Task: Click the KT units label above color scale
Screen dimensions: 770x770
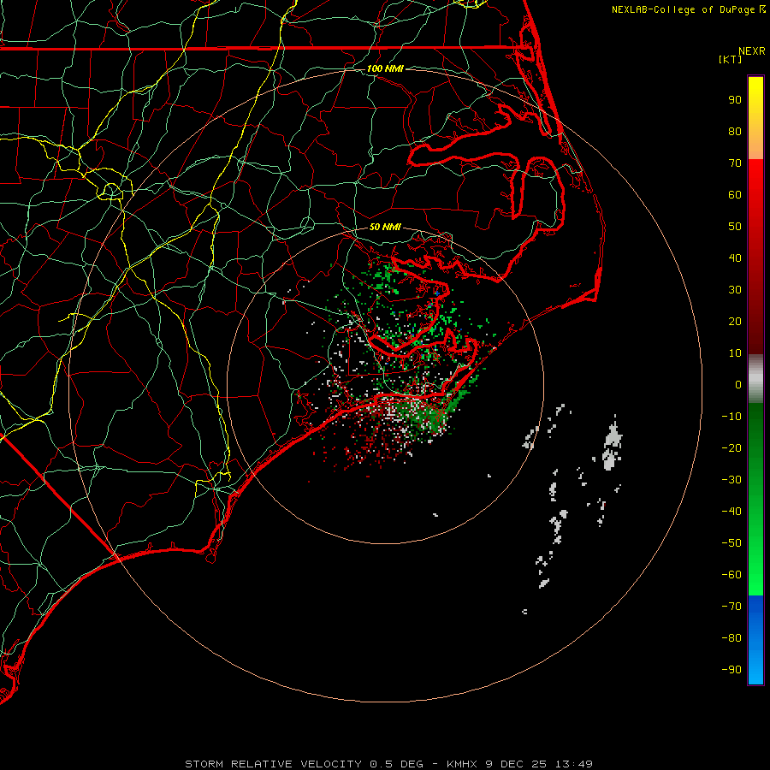Action: click(x=731, y=59)
